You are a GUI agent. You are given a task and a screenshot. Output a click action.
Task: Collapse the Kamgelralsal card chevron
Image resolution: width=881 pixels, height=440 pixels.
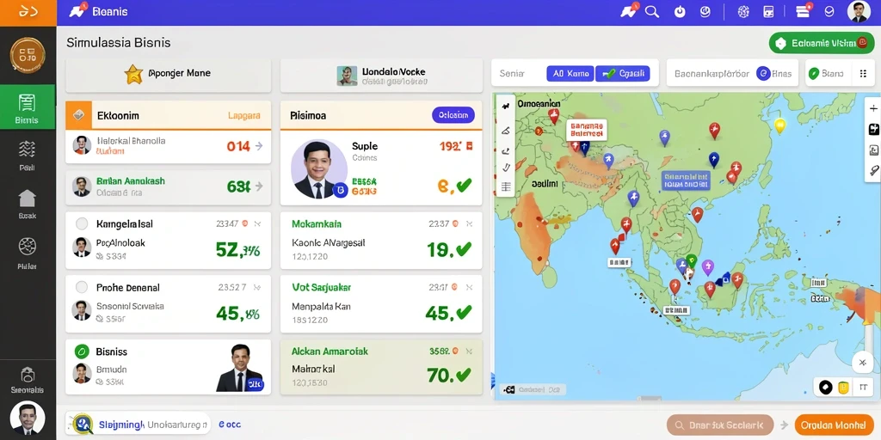257,224
